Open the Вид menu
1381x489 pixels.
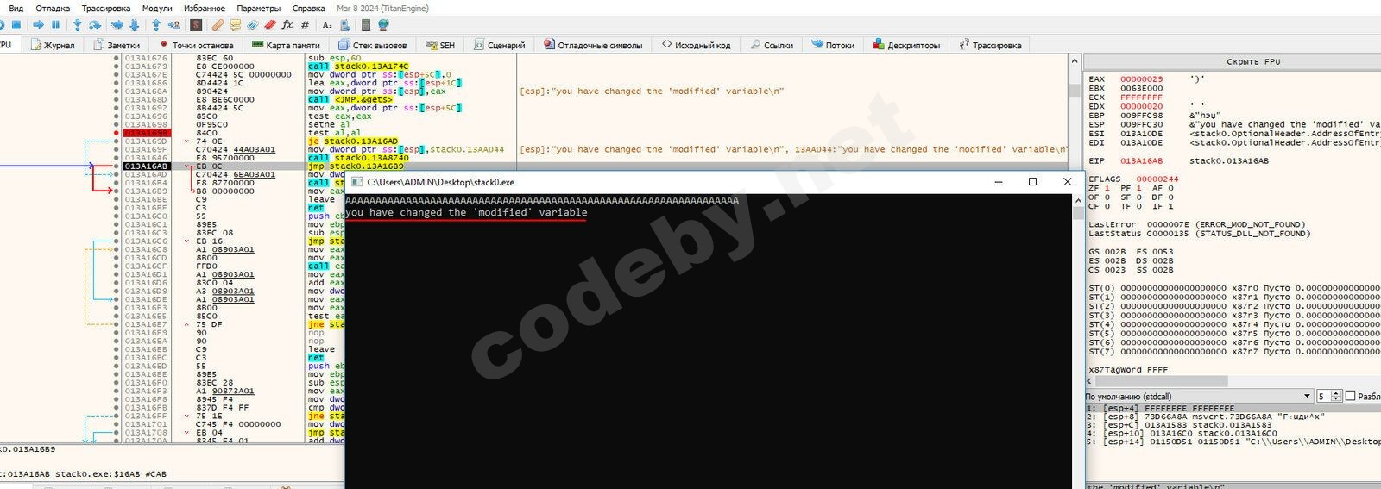[x=16, y=8]
